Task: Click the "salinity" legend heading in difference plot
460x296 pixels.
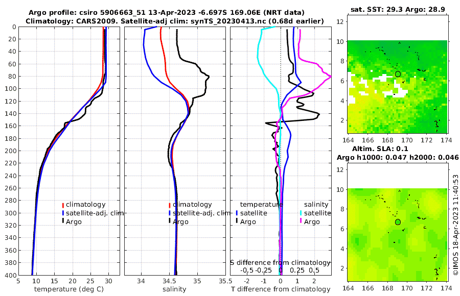Action: (316, 205)
